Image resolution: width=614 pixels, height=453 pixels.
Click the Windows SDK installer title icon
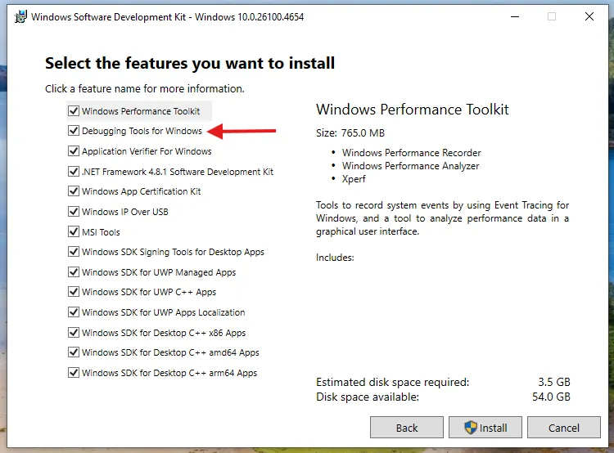(x=20, y=17)
